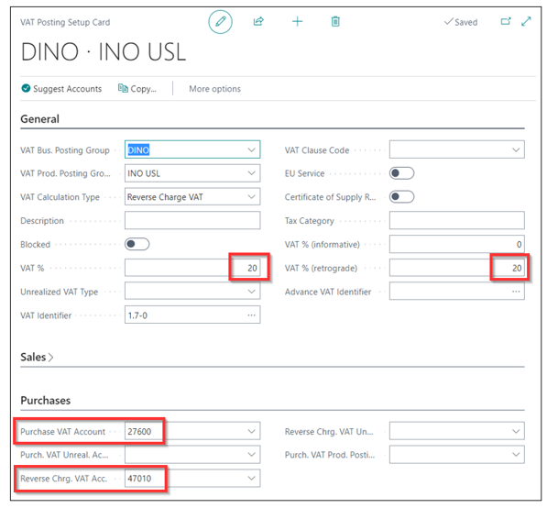Screen dimensions: 547x508
Task: Open Purchase VAT Account dropdown
Action: click(252, 432)
